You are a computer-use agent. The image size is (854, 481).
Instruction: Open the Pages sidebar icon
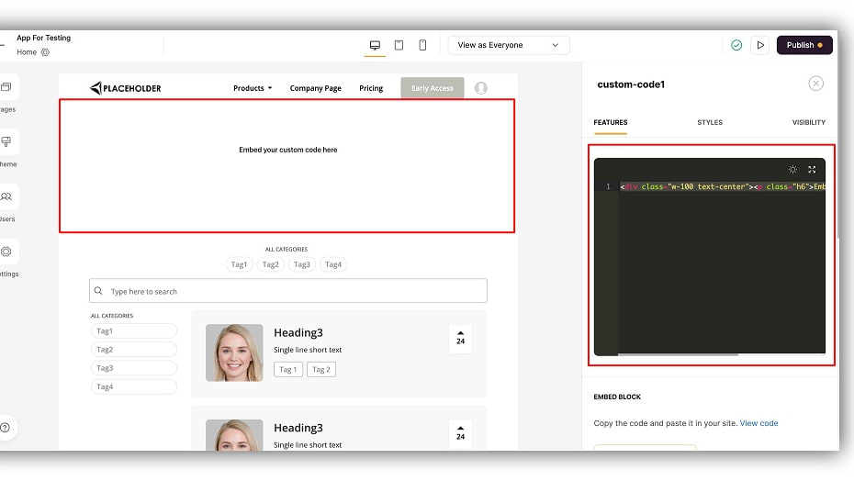6,87
